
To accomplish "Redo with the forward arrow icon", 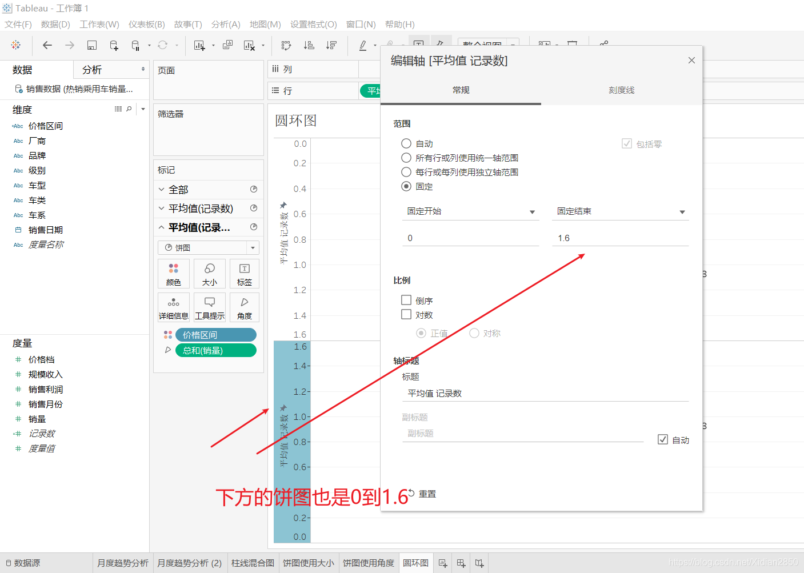I will tap(70, 45).
